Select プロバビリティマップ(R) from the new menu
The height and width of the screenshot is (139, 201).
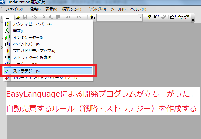click(x=48, y=51)
